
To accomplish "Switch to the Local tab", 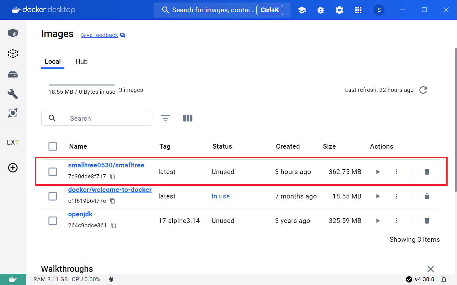I will pyautogui.click(x=53, y=61).
